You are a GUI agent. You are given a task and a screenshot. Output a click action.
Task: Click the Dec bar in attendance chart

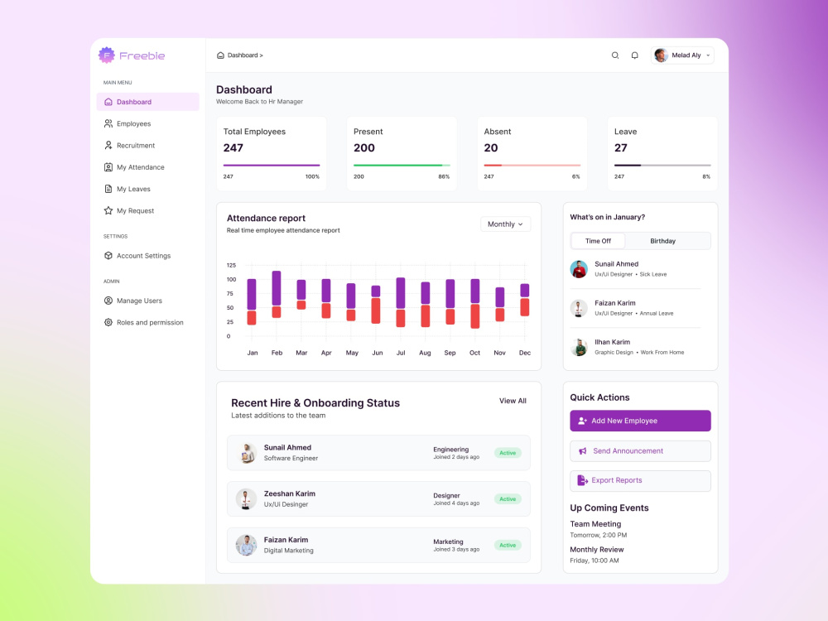pos(525,300)
